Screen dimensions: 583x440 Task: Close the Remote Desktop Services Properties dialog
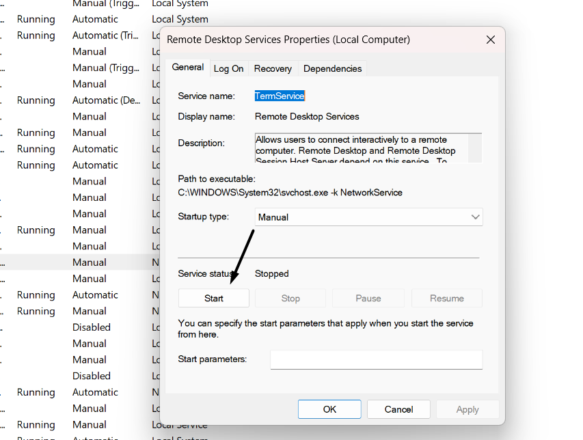coord(491,40)
